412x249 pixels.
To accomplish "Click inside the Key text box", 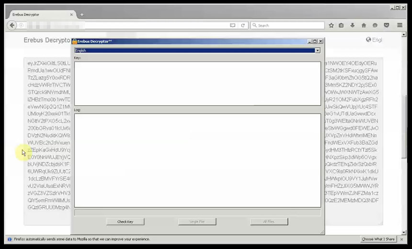I will pyautogui.click(x=197, y=83).
